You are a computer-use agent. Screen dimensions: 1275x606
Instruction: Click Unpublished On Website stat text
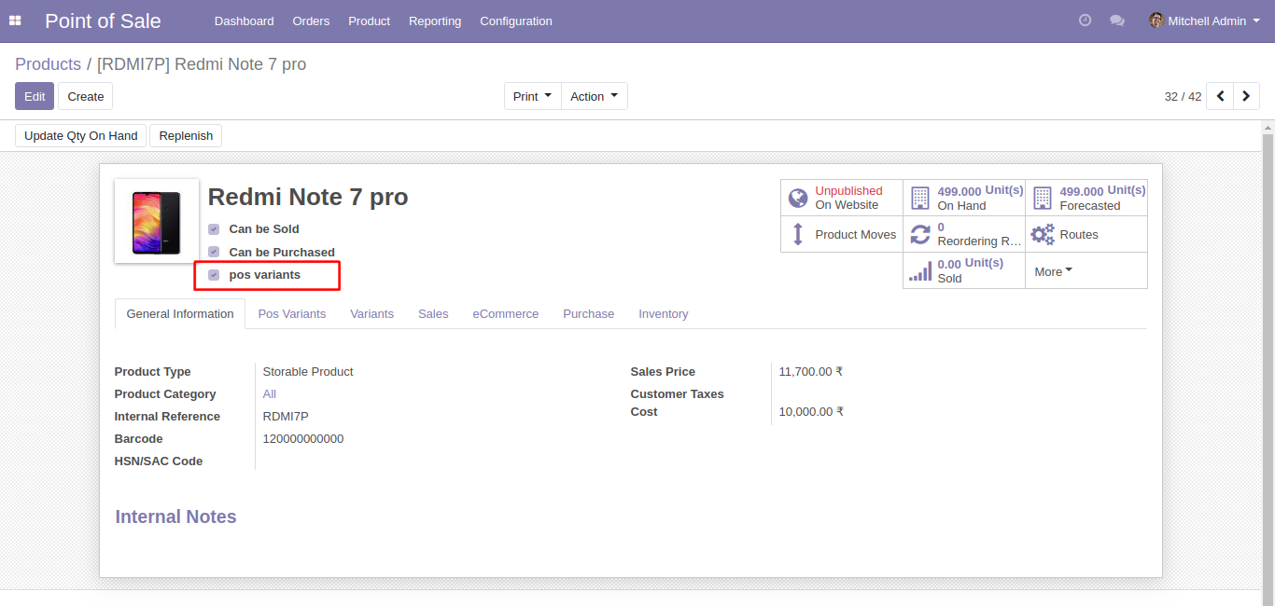click(848, 198)
